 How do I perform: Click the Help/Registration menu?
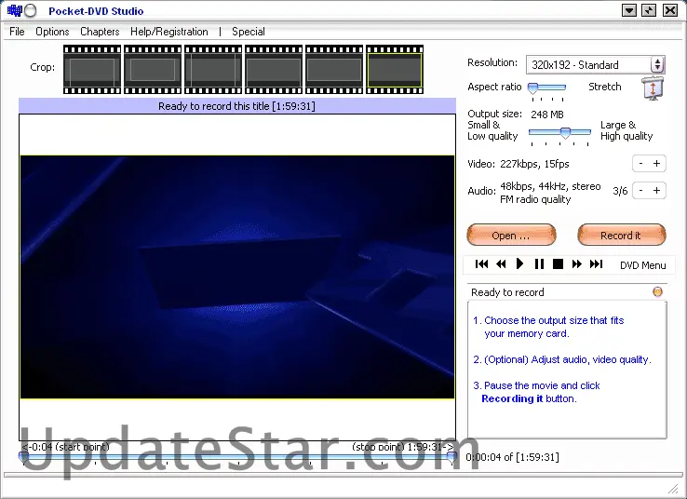(168, 32)
